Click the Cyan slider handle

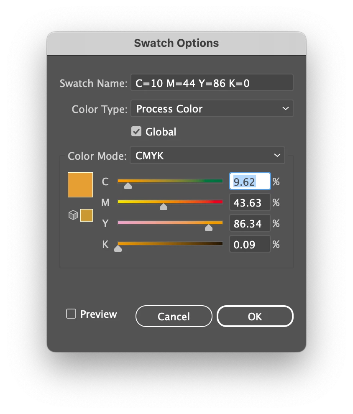pos(128,185)
